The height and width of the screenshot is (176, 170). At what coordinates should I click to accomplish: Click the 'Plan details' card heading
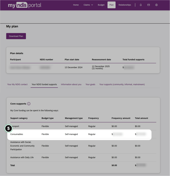pyautogui.click(x=17, y=53)
